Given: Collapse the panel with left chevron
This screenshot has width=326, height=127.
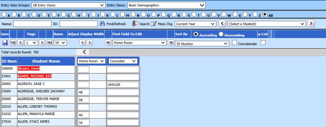Looking at the screenshot, I should (84, 52).
